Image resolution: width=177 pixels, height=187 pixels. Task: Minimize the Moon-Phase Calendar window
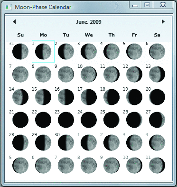(x=135, y=5)
